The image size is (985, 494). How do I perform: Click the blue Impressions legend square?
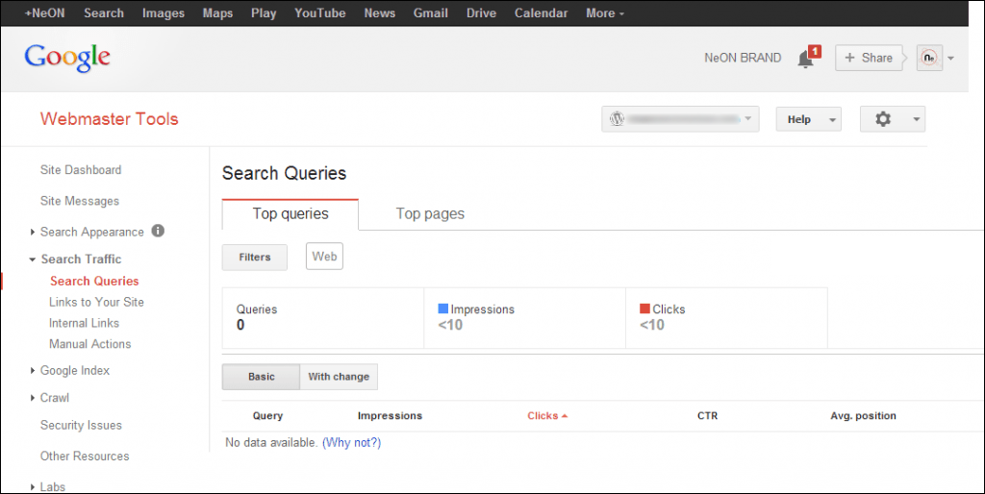443,309
